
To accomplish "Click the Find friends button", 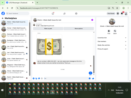I will [111, 14].
